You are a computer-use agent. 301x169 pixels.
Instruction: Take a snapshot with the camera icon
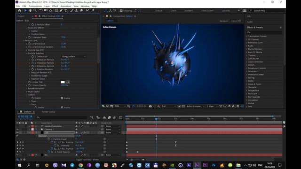[x=150, y=106]
